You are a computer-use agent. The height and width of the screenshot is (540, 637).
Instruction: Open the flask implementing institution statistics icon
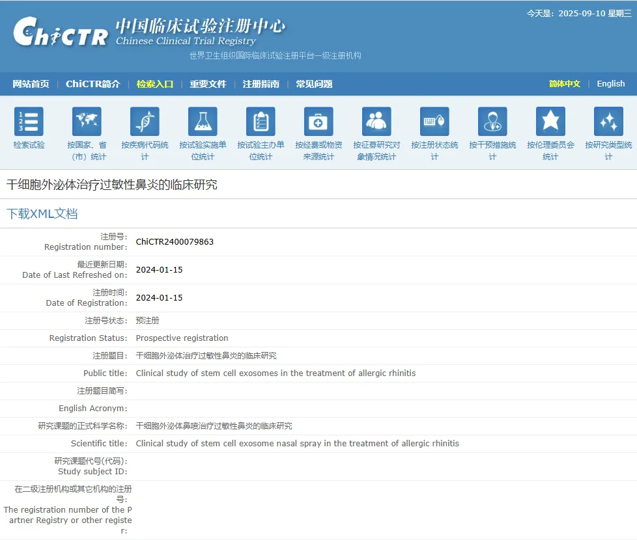(203, 122)
